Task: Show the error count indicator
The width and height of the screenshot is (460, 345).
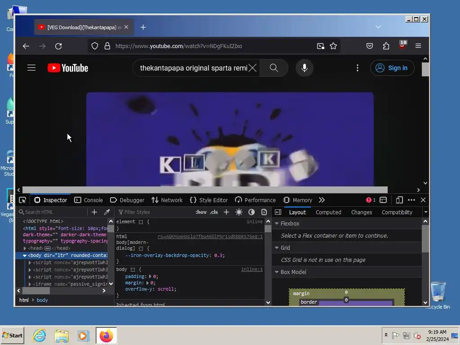Action: [371, 200]
